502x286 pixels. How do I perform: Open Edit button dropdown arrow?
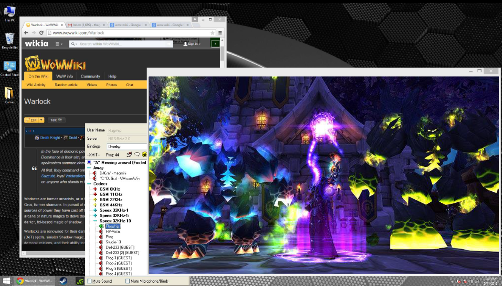point(41,120)
